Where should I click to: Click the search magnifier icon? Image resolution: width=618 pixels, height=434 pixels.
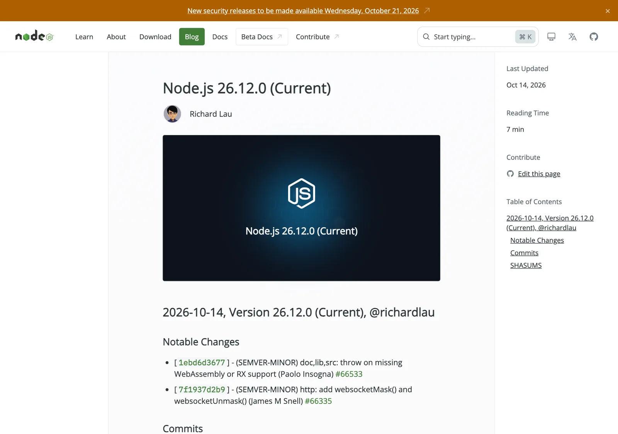tap(426, 37)
